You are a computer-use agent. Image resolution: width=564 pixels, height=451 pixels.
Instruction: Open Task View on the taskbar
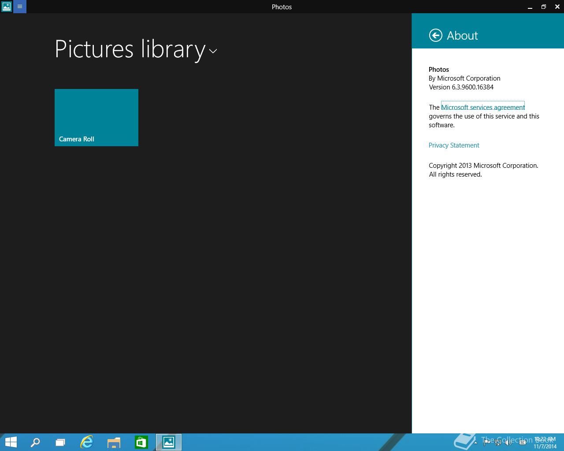pos(60,442)
